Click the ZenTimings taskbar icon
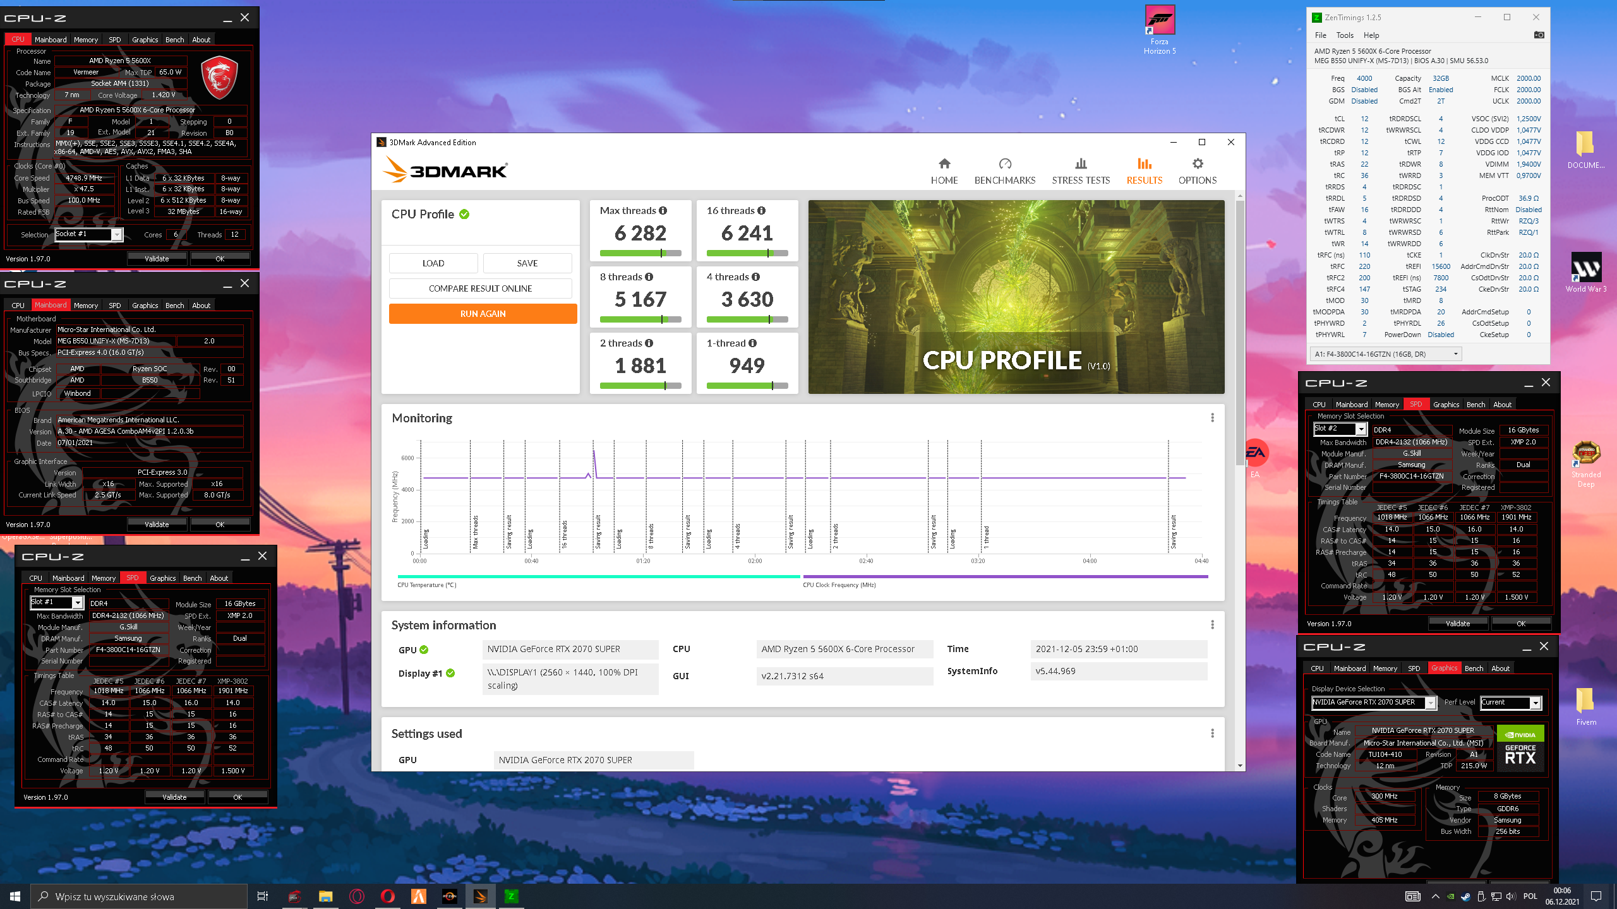This screenshot has height=909, width=1617. tap(512, 896)
